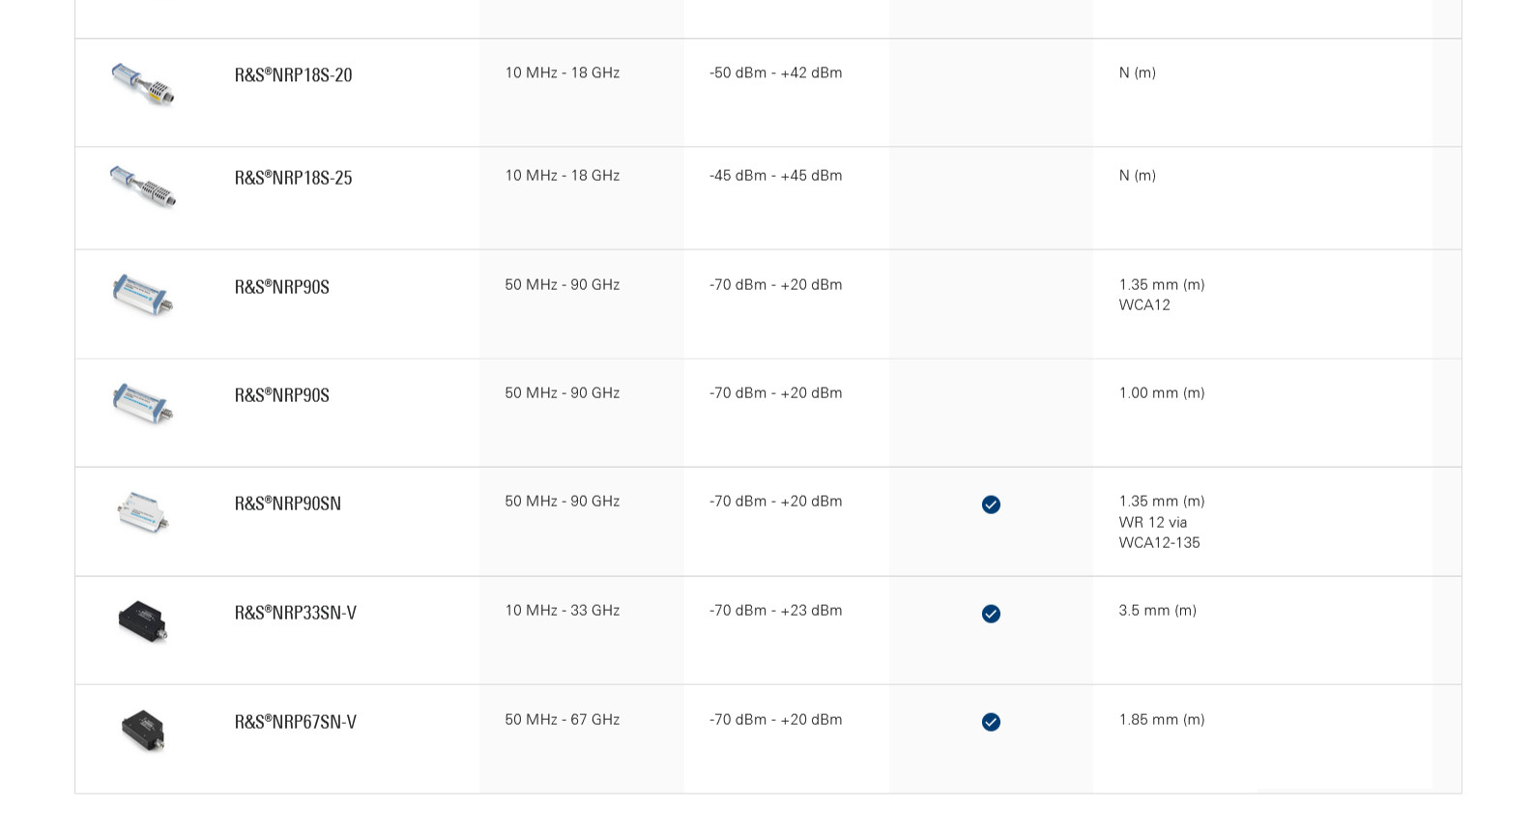
Task: Click the checkmark icon in the NRP33SN-V row
Action: 991,614
